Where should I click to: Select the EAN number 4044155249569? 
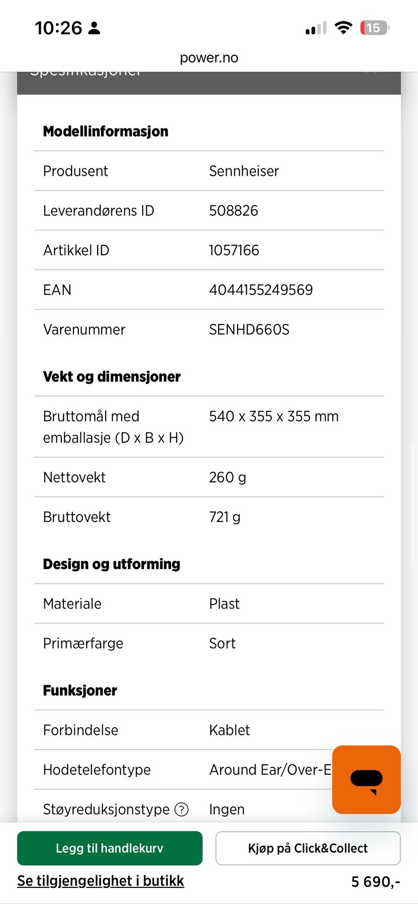click(x=261, y=290)
